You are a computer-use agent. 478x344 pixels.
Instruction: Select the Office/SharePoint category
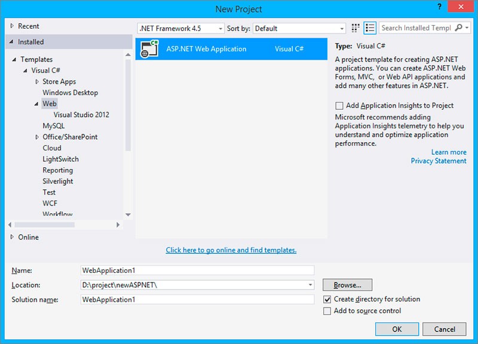pos(70,137)
